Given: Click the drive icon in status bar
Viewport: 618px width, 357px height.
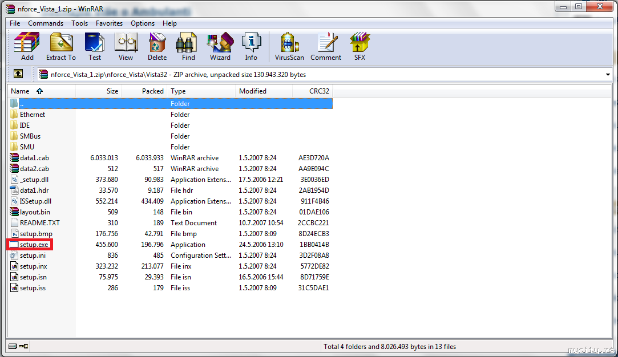Looking at the screenshot, I should pyautogui.click(x=13, y=346).
